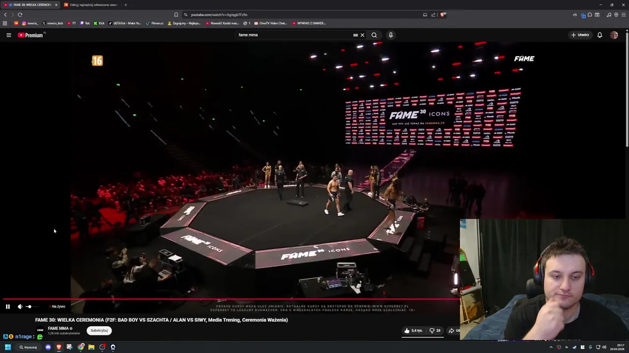Image resolution: width=629 pixels, height=353 pixels.
Task: Click the Na żywo live indicator
Action: (x=58, y=306)
